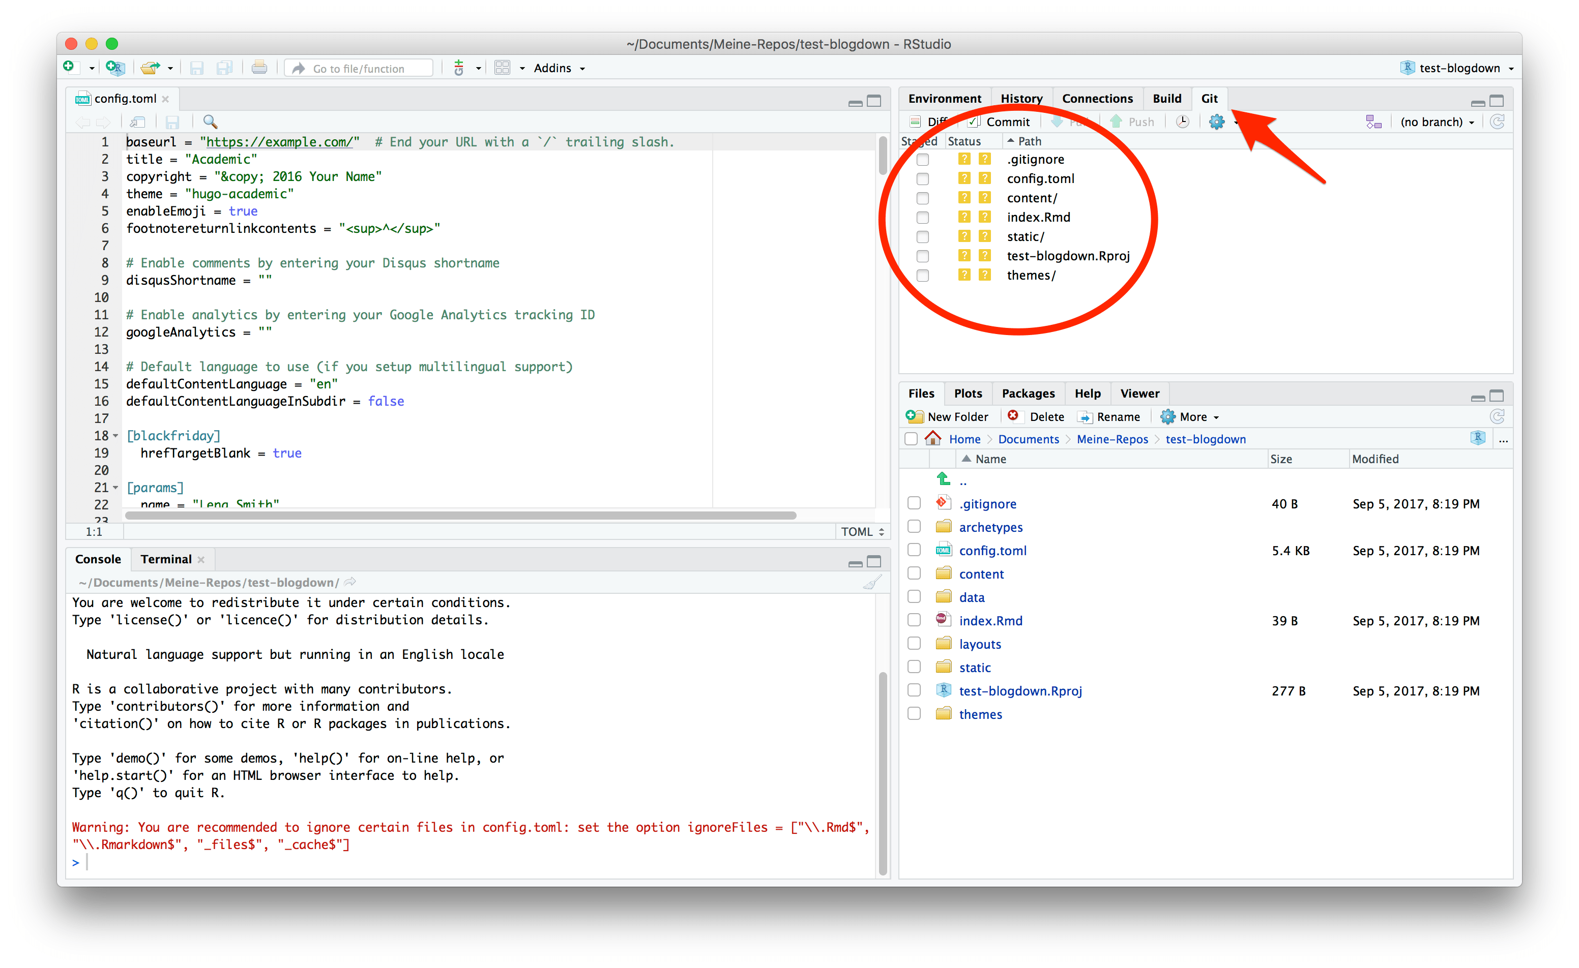Screen dimensions: 1579x968
Task: Navigate to Meine-Repos breadcrumb link
Action: [x=1112, y=439]
